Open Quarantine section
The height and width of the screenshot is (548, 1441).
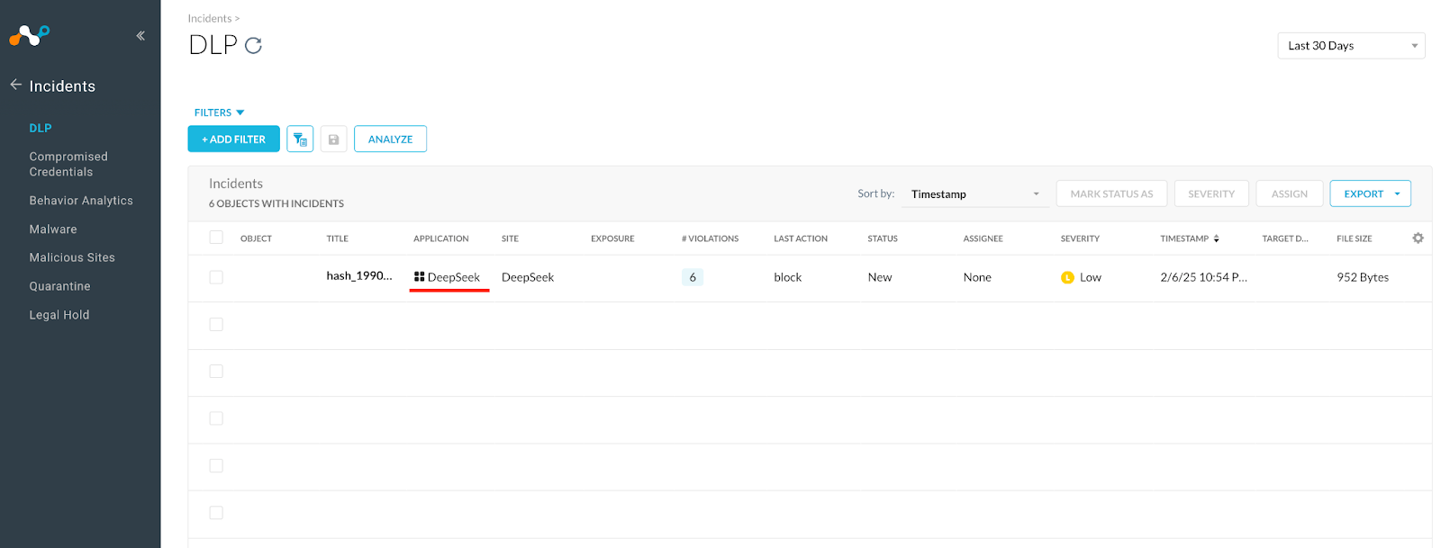pos(59,286)
